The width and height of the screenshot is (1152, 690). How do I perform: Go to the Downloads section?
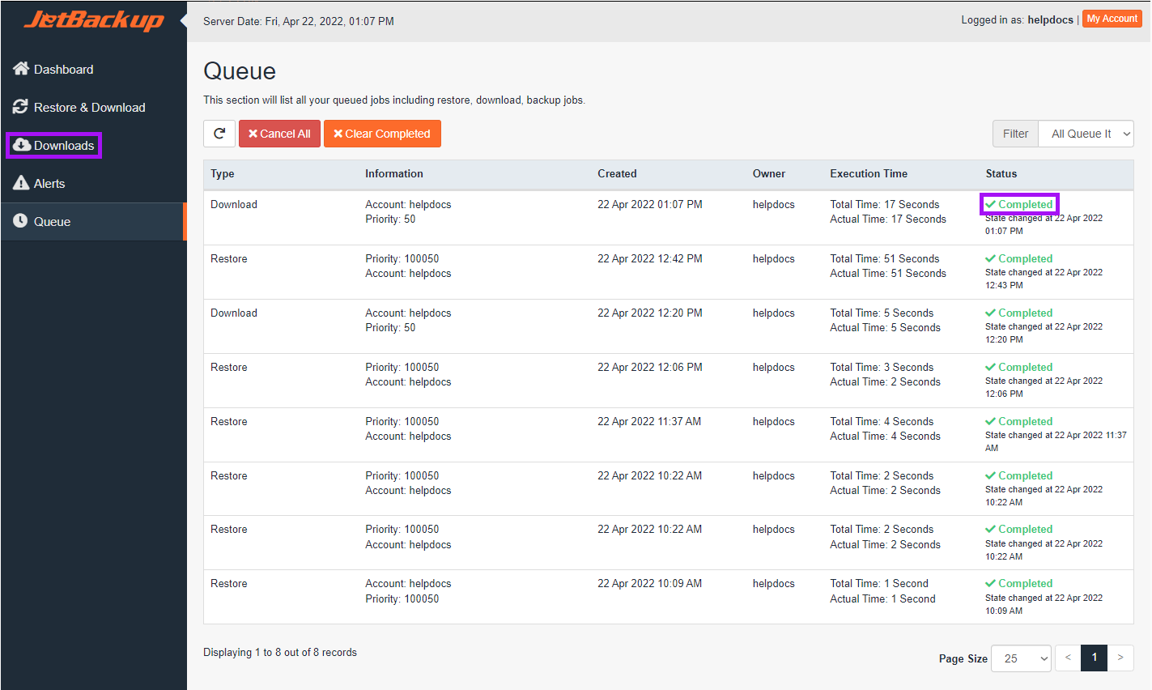[94, 146]
